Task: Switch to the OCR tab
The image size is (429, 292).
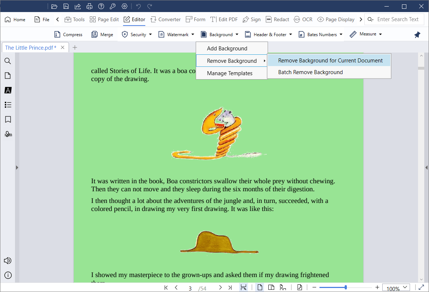Action: 303,19
